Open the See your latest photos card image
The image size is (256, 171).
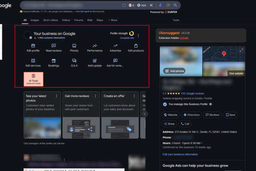click(42, 128)
